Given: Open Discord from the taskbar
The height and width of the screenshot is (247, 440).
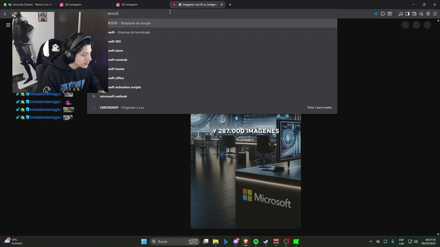Looking at the screenshot, I should click(x=236, y=242).
